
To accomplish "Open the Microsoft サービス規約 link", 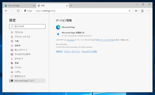I will [89, 51].
